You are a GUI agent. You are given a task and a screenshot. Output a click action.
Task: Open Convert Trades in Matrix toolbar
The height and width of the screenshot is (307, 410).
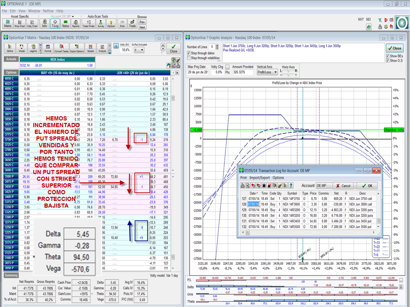(61, 49)
